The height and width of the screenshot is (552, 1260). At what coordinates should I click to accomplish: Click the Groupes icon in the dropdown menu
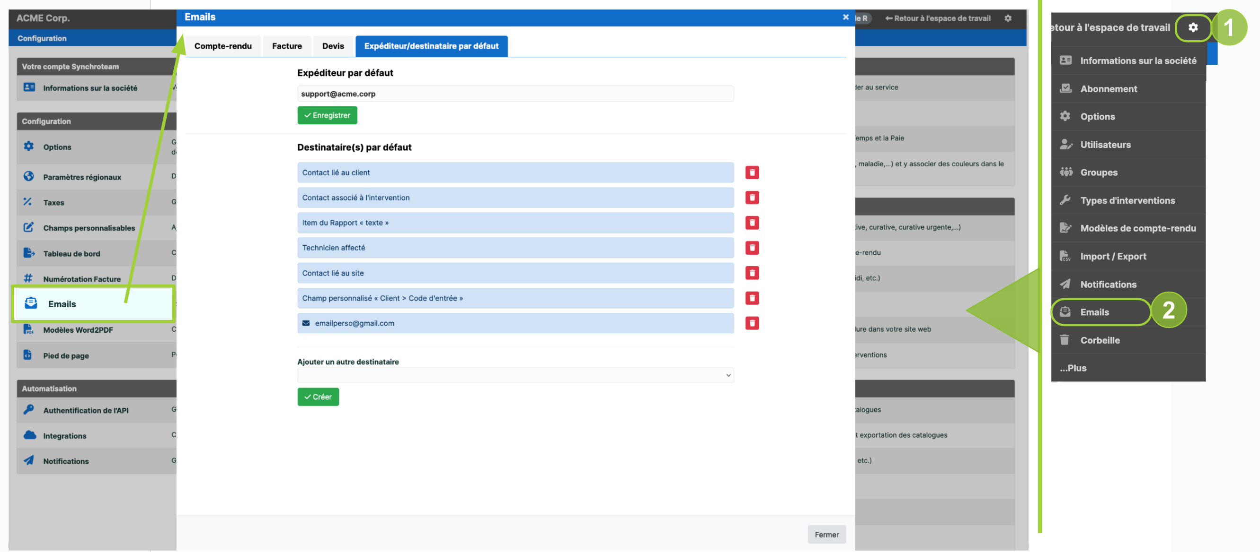1066,172
